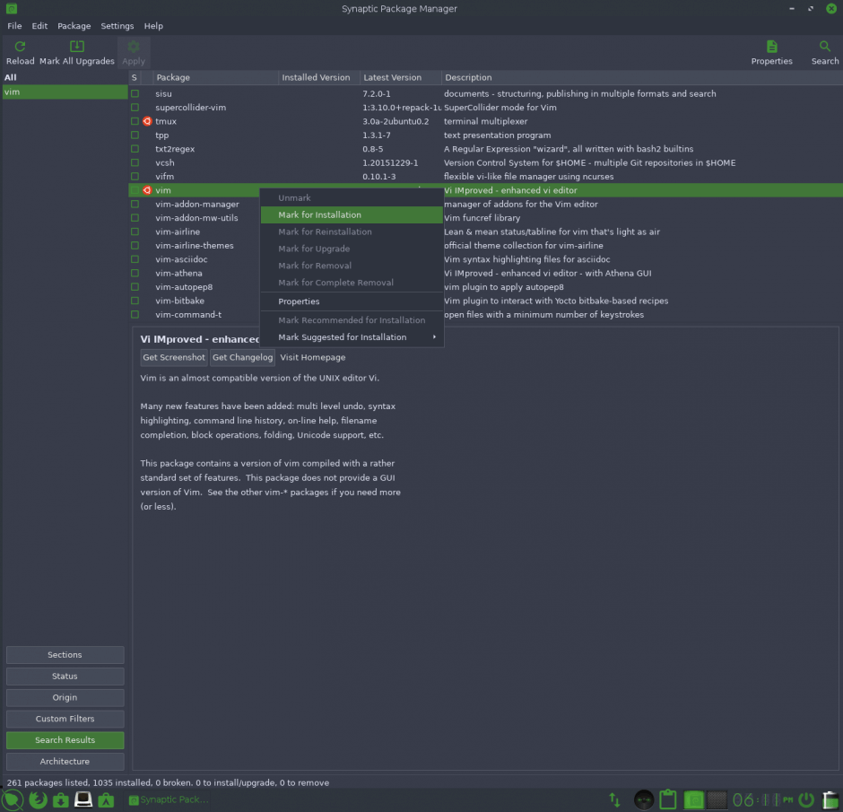Screen dimensions: 843x812
Task: Click the Visit Homepage link
Action: pos(312,357)
